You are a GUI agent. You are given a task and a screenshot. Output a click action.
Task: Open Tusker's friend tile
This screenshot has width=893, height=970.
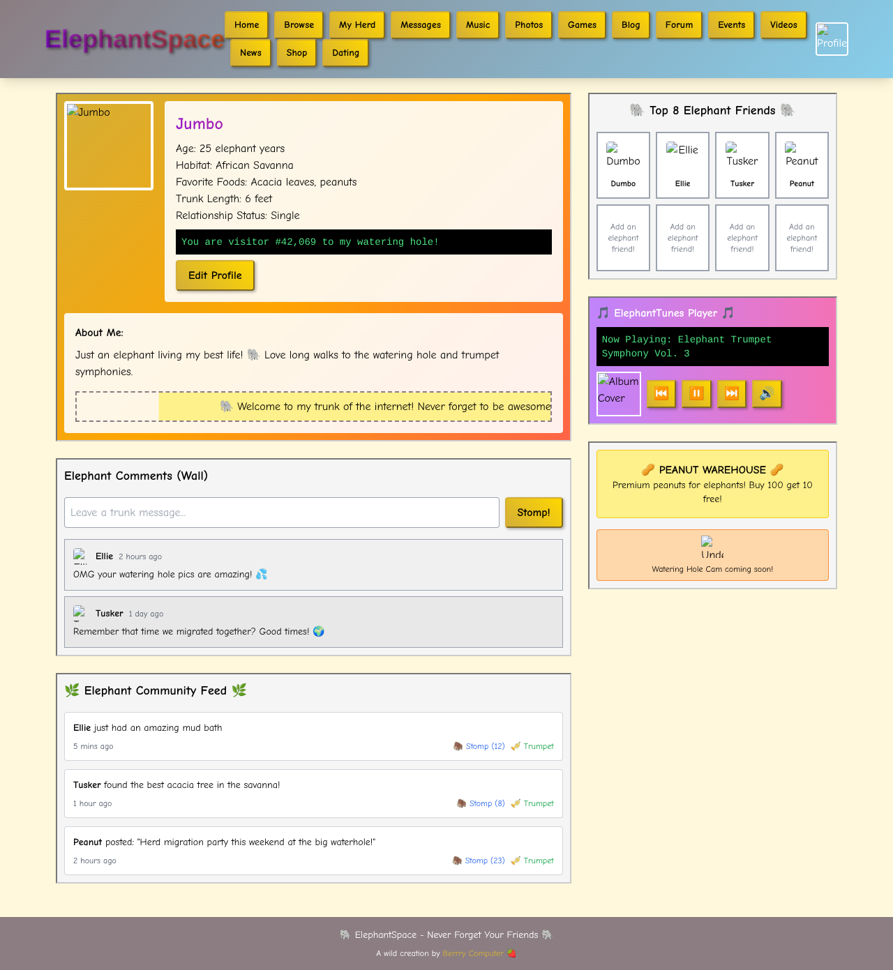(742, 165)
